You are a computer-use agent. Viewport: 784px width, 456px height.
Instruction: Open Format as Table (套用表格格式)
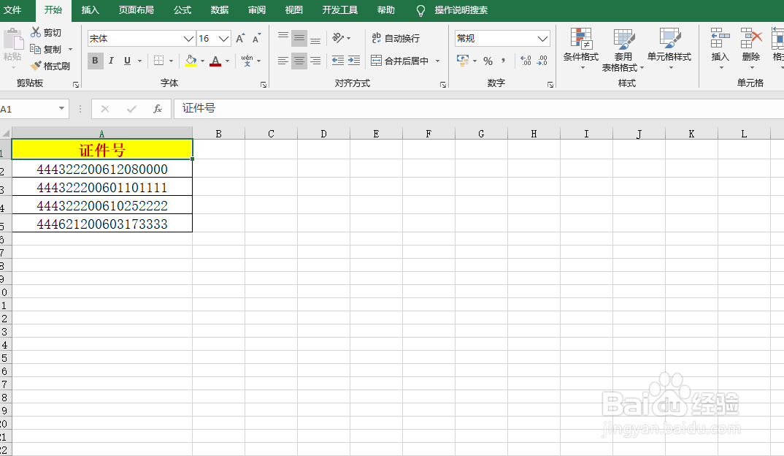623,50
